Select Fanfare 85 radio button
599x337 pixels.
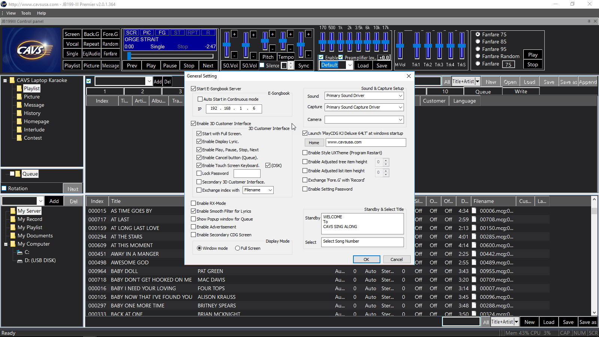point(478,42)
